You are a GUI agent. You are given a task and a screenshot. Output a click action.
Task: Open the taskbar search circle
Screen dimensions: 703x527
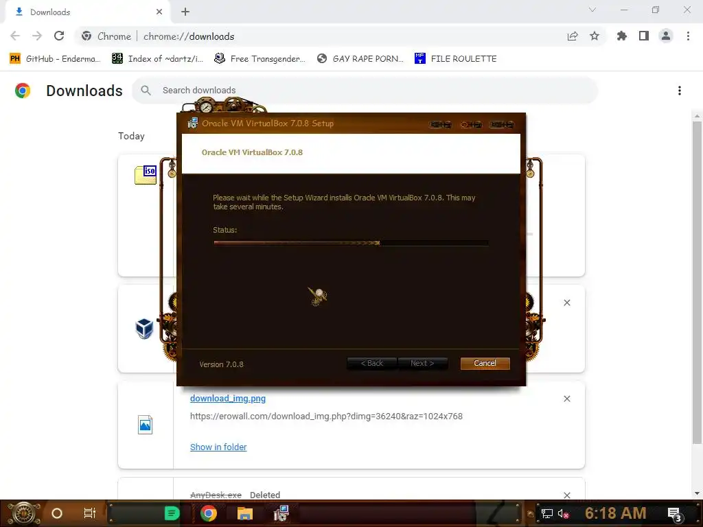click(56, 513)
